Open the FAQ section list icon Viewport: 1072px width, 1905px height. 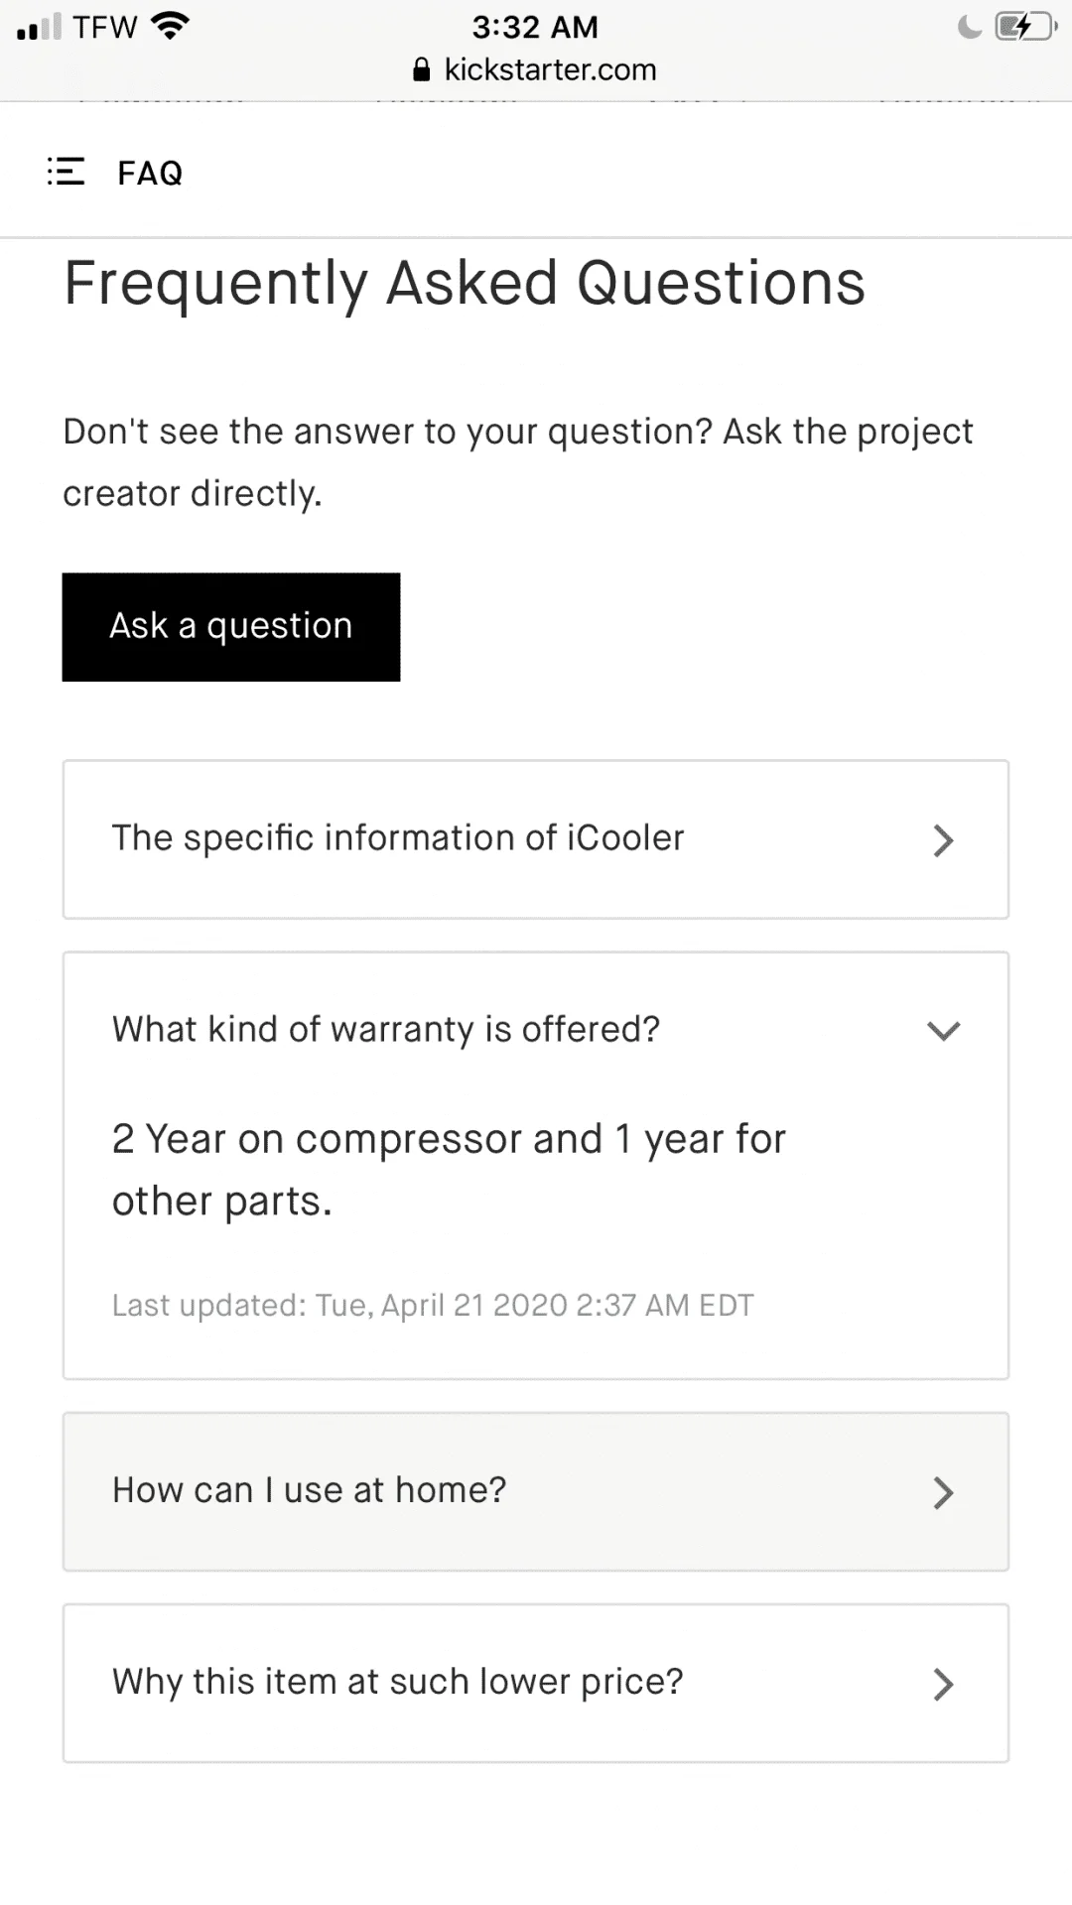click(x=66, y=172)
